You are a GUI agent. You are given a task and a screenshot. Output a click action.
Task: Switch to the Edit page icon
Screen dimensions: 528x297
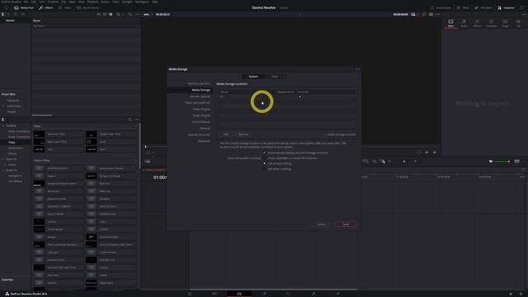tap(239, 294)
